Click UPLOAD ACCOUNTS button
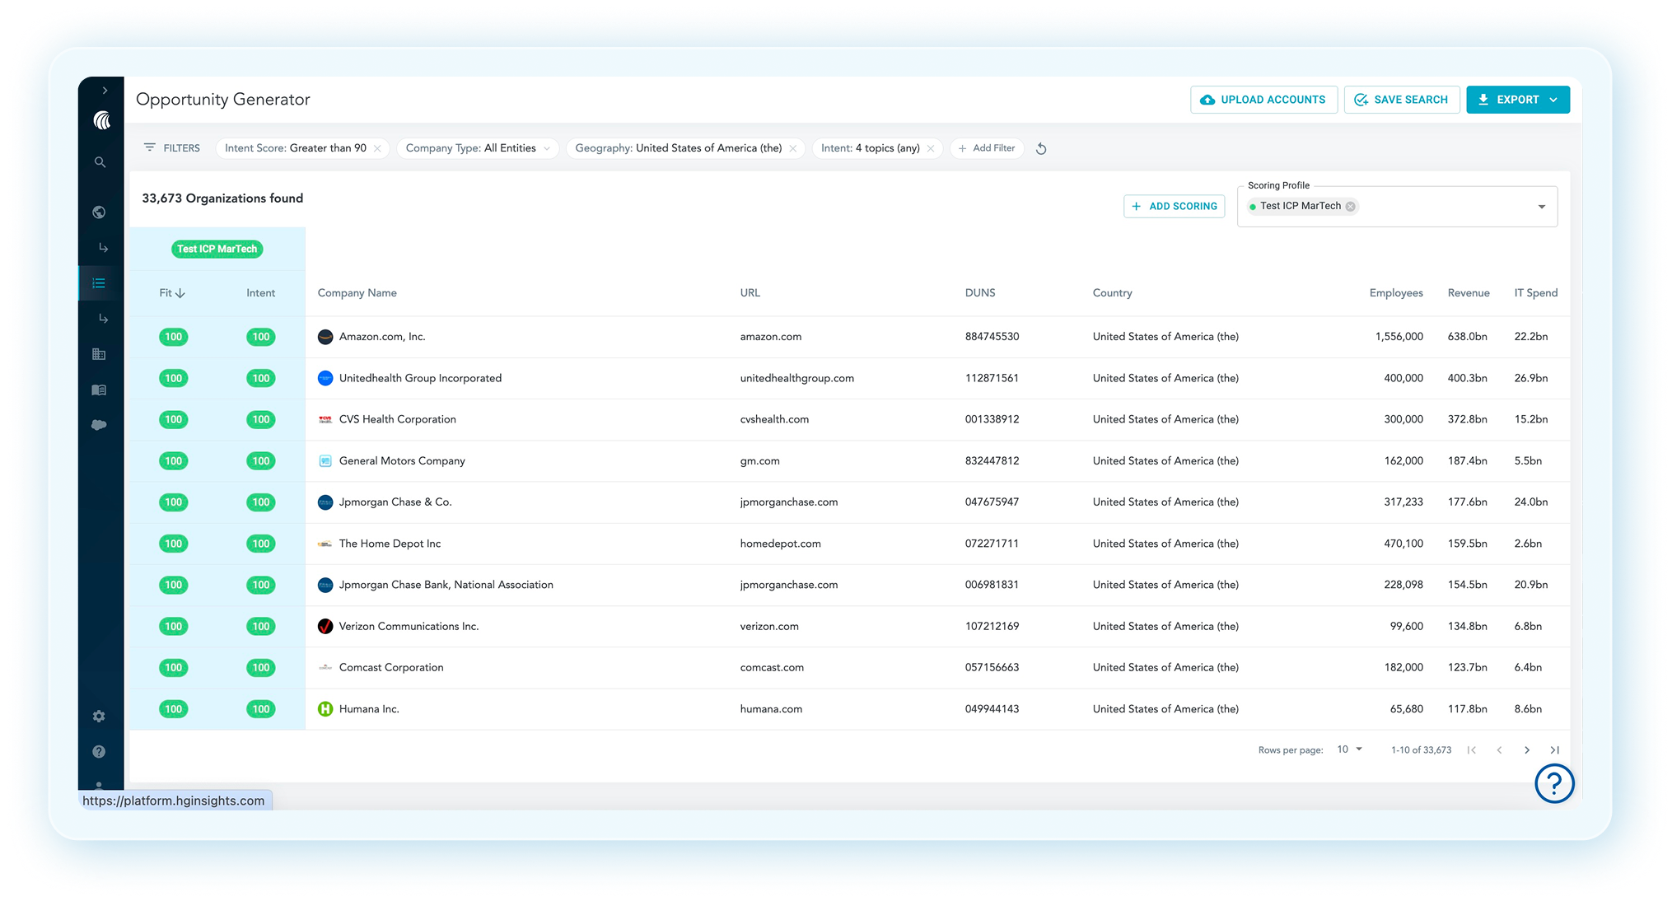Image resolution: width=1672 pixels, height=901 pixels. [1263, 100]
